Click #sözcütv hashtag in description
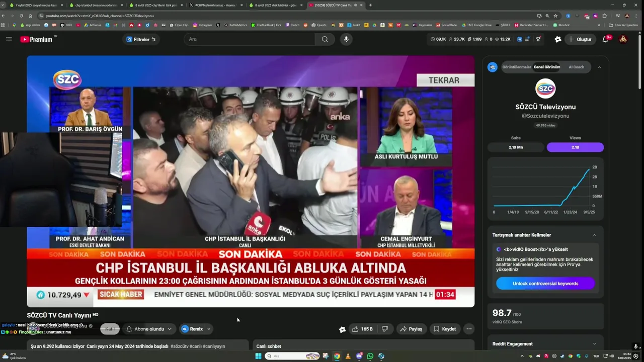 (x=179, y=346)
